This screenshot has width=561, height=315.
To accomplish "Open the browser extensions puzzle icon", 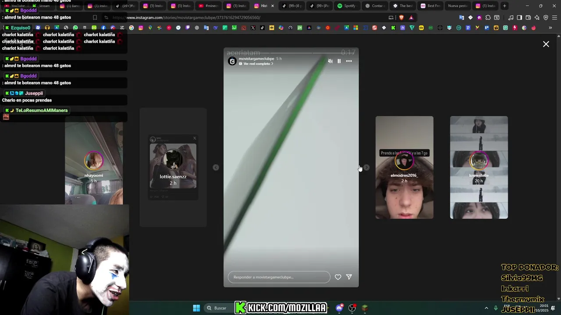I will coord(488,17).
